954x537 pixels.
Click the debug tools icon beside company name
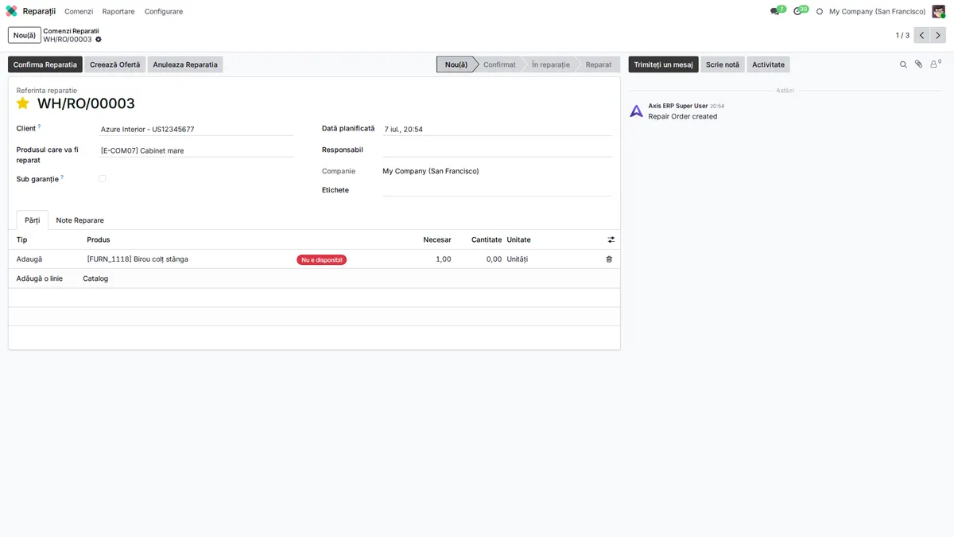pyautogui.click(x=820, y=11)
